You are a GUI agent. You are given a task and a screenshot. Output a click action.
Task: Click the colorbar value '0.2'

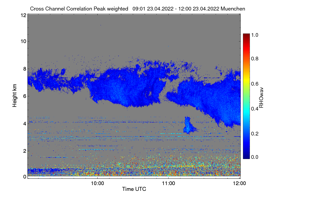pyautogui.click(x=255, y=133)
